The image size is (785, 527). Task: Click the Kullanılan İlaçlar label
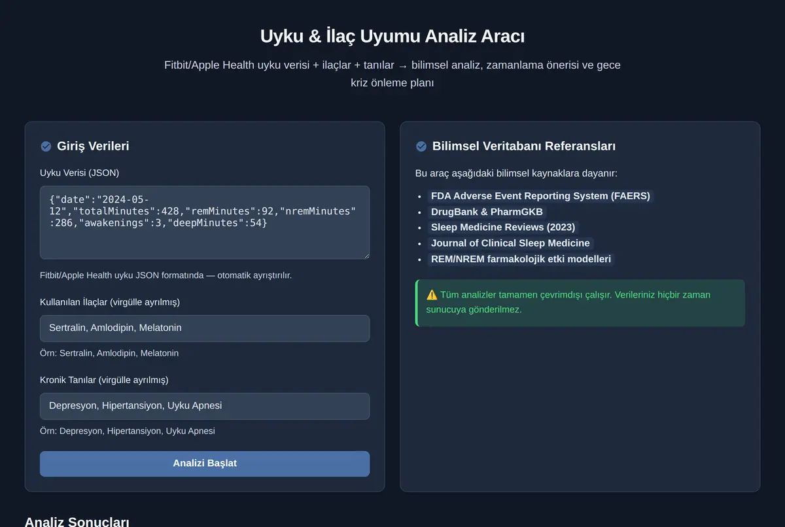pos(110,302)
